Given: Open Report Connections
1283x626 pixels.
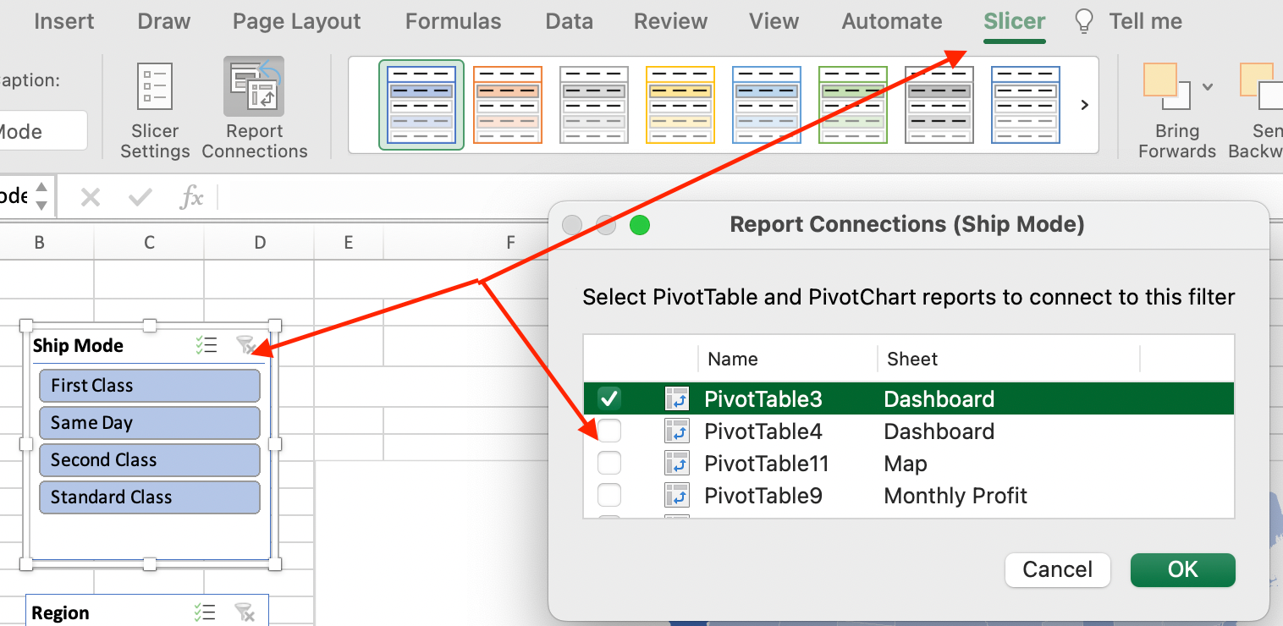Looking at the screenshot, I should [x=255, y=110].
